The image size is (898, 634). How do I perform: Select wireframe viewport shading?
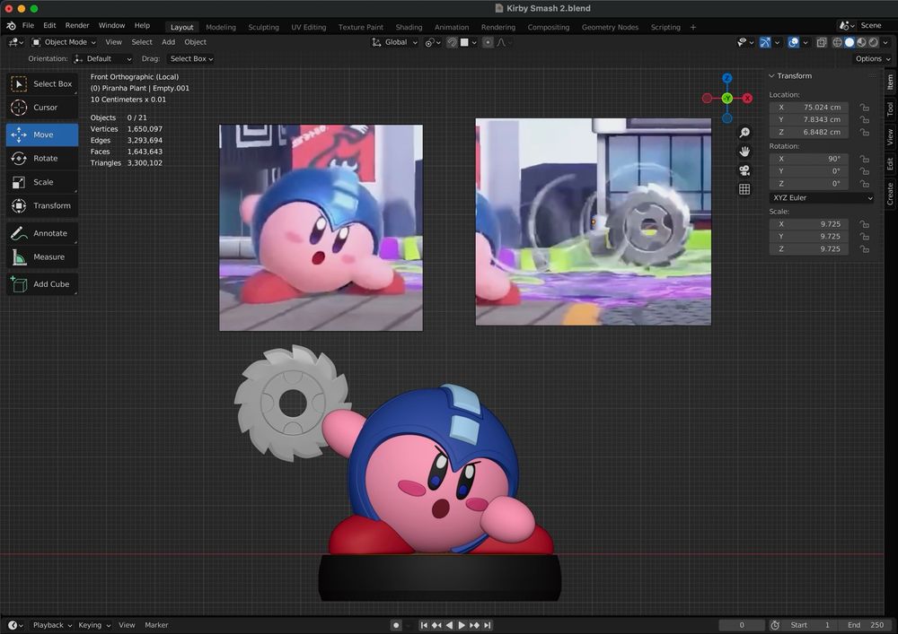tap(837, 42)
